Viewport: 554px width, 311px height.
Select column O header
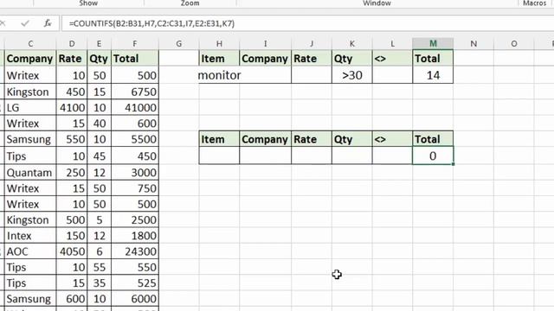click(x=513, y=44)
